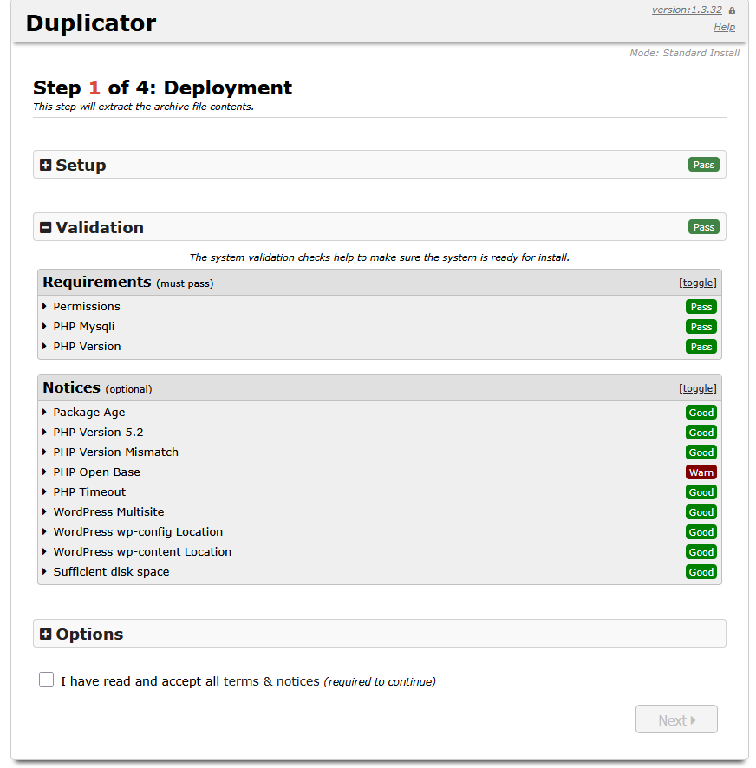
Task: Expand the Options section plus icon
Action: (x=45, y=634)
